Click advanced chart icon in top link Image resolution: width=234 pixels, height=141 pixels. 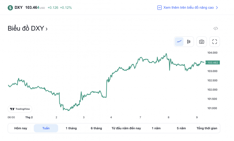159,8
